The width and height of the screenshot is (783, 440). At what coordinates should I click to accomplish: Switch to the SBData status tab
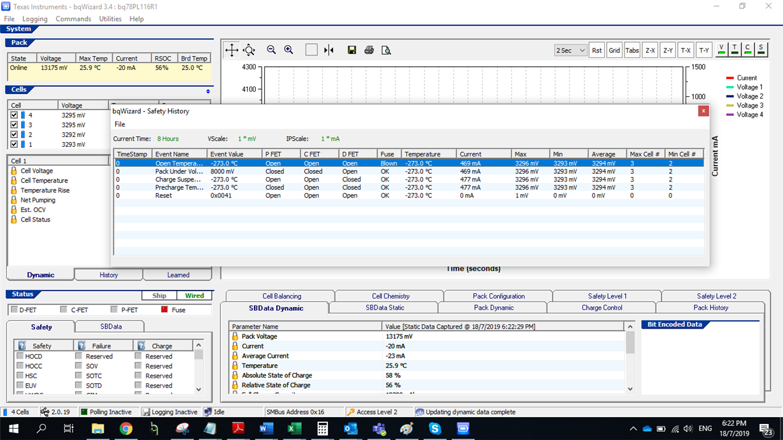(x=111, y=327)
